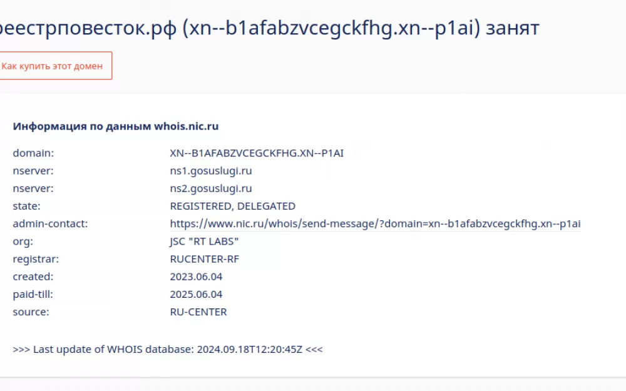
Task: Click the "реестрповесток.рф … занят" page heading
Action: coord(269,28)
